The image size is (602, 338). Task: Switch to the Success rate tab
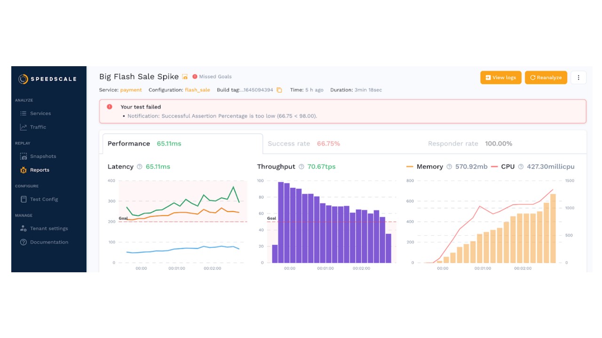[303, 144]
